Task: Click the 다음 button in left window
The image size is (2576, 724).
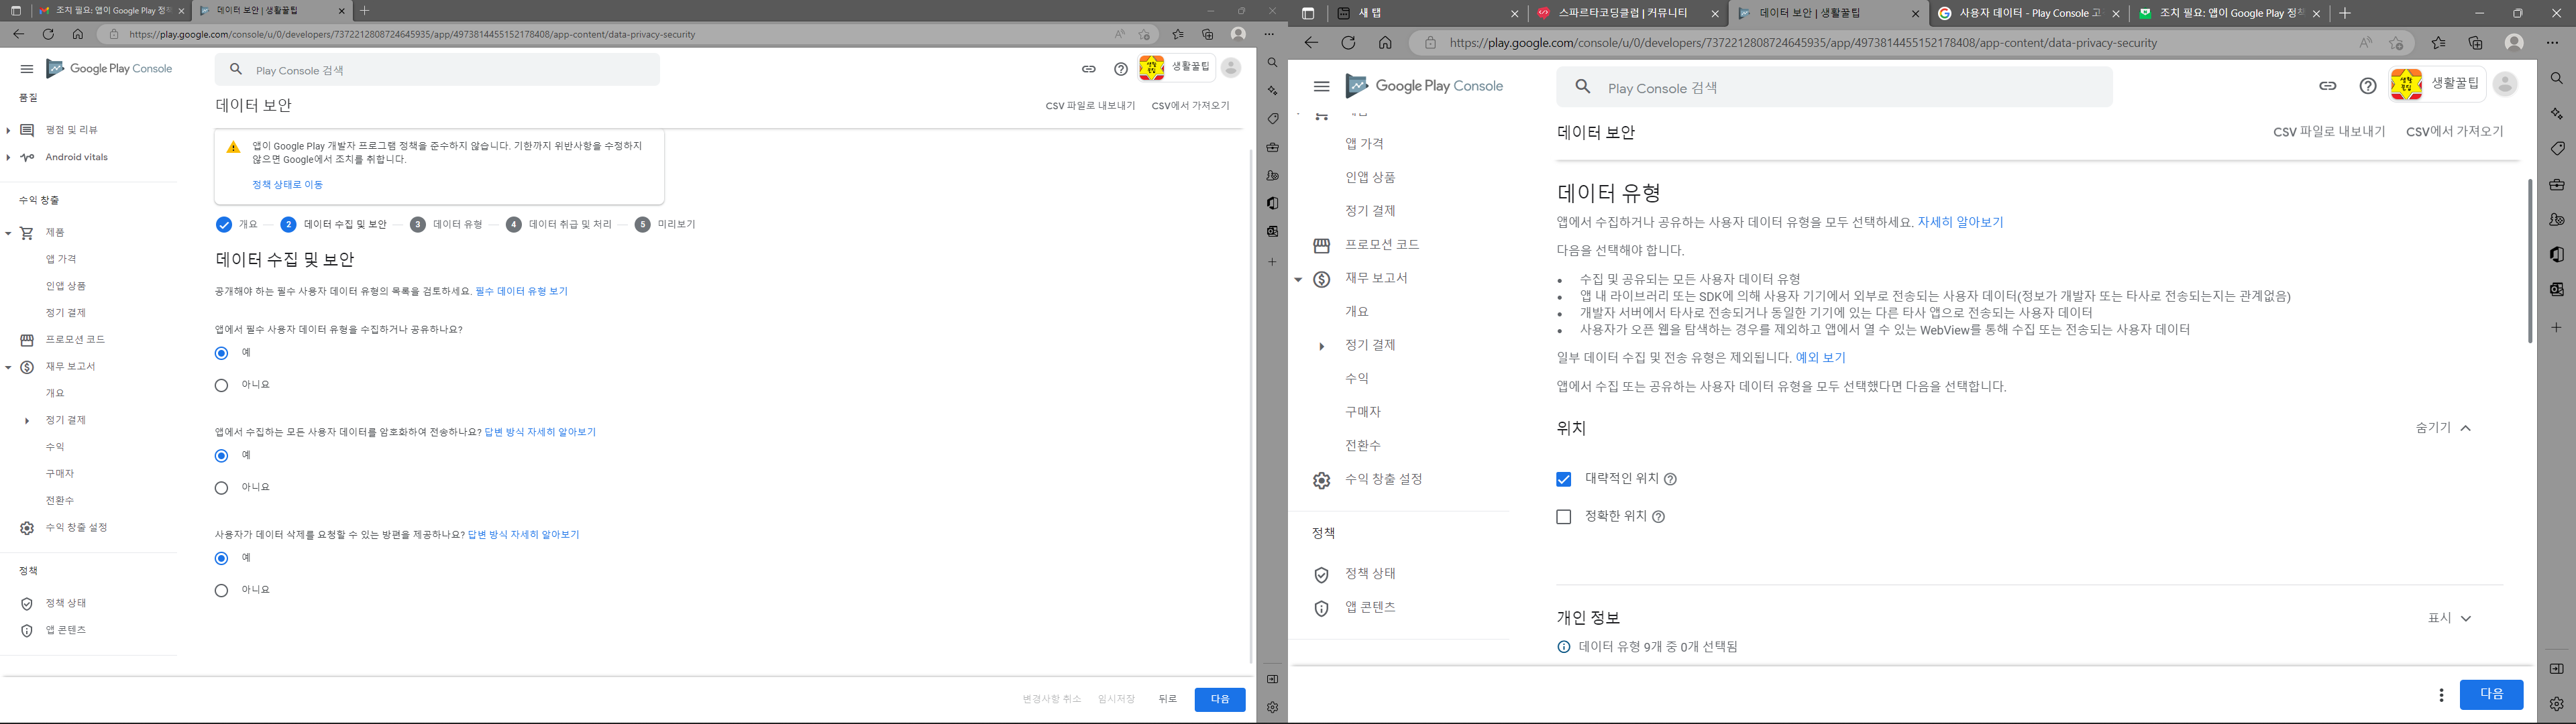Action: click(x=1220, y=699)
